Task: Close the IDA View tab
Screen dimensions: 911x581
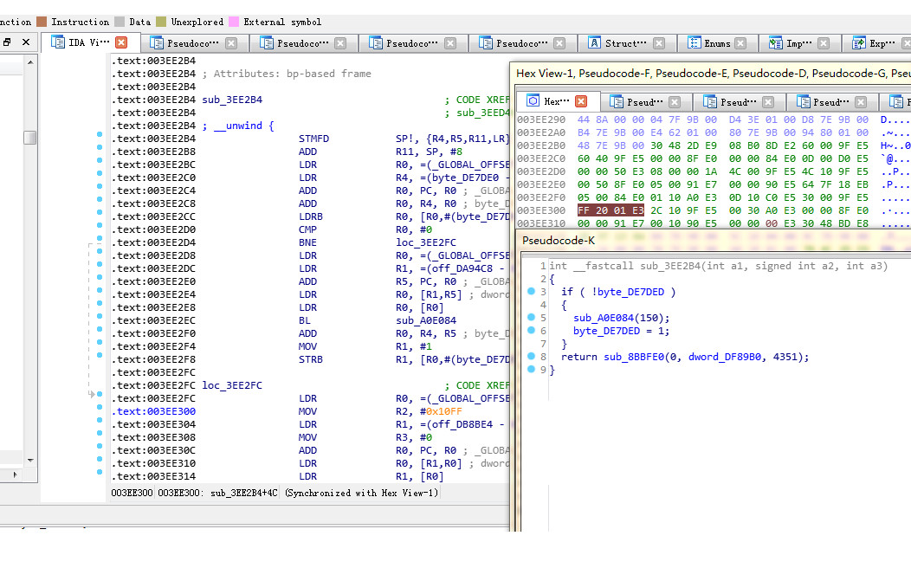Action: pyautogui.click(x=121, y=42)
